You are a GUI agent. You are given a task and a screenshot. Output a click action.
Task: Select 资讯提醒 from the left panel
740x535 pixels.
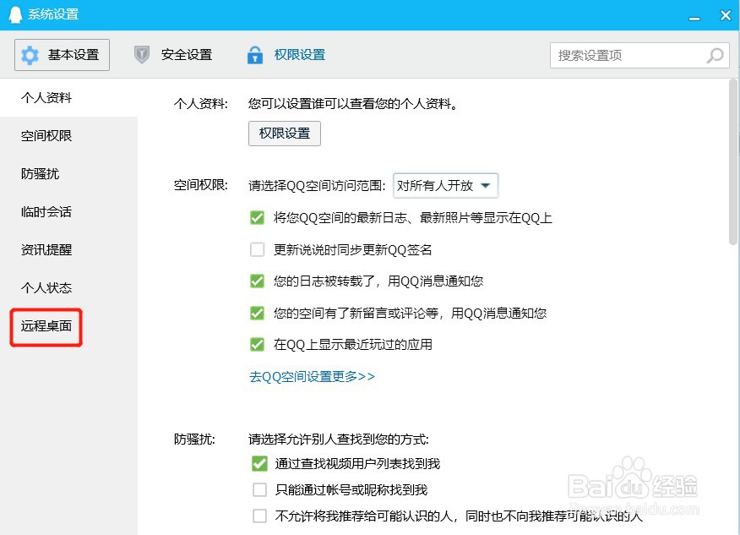pyautogui.click(x=45, y=250)
